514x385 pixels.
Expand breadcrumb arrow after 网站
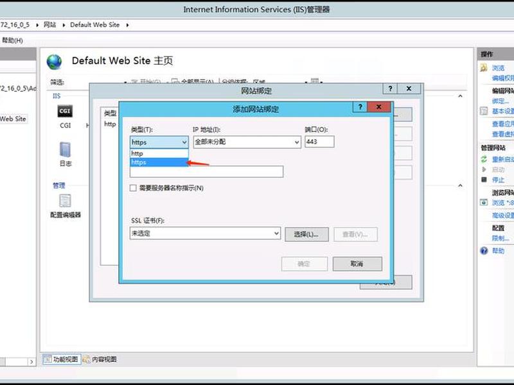[x=64, y=25]
